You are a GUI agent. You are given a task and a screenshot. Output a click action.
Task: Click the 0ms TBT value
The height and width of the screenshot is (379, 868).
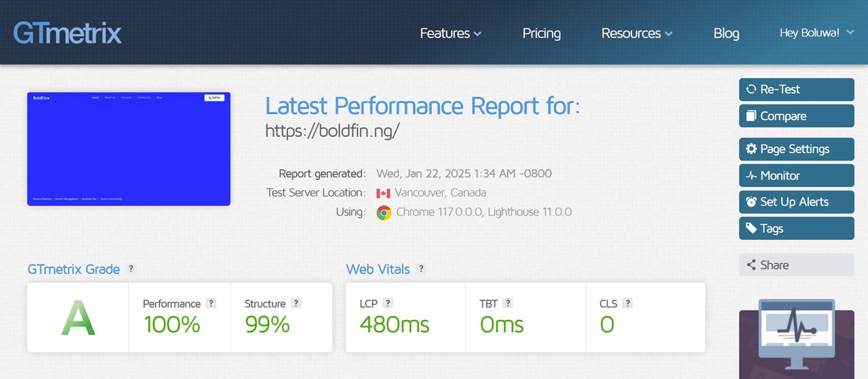[x=501, y=325]
